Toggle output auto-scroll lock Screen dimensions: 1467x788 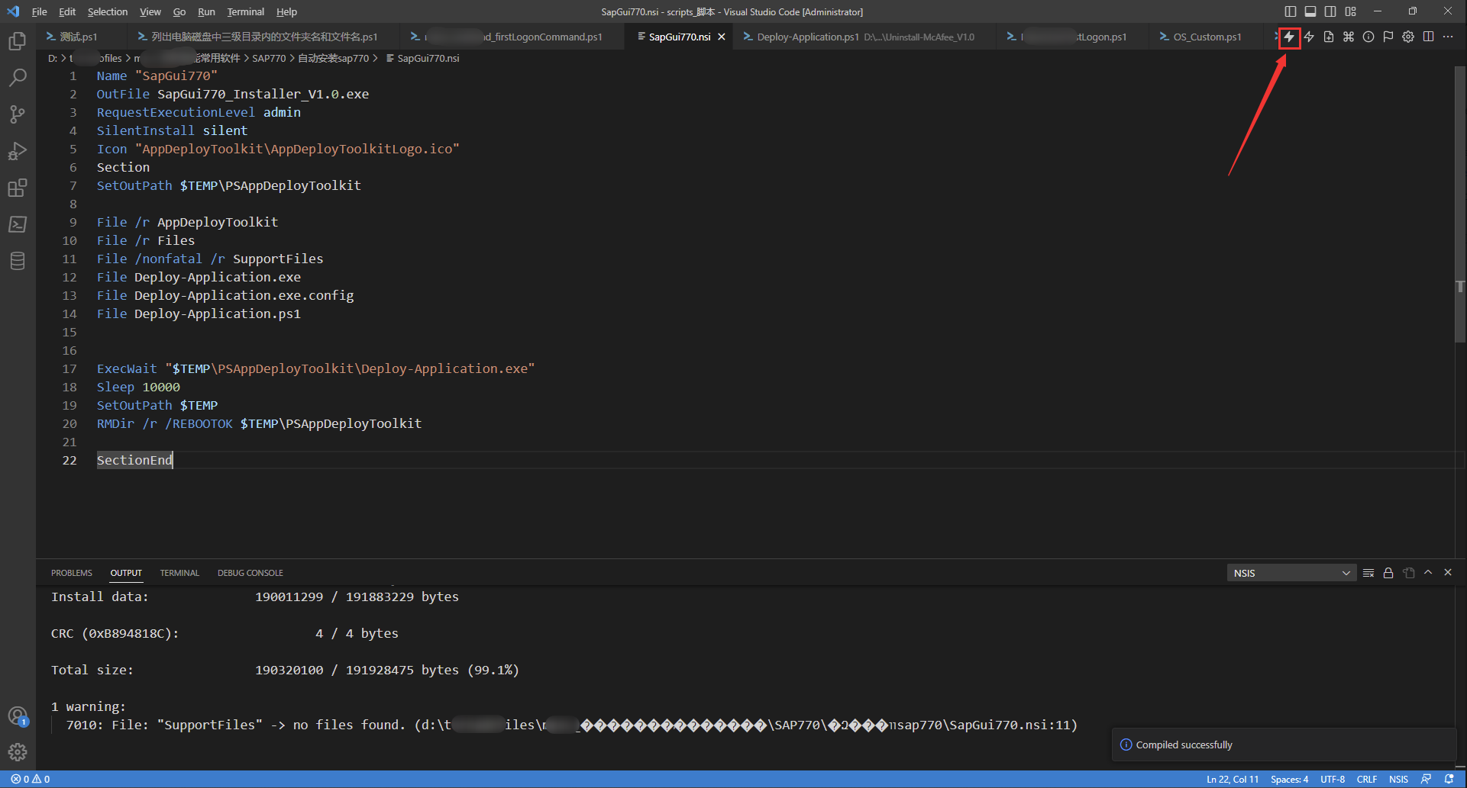tap(1388, 573)
